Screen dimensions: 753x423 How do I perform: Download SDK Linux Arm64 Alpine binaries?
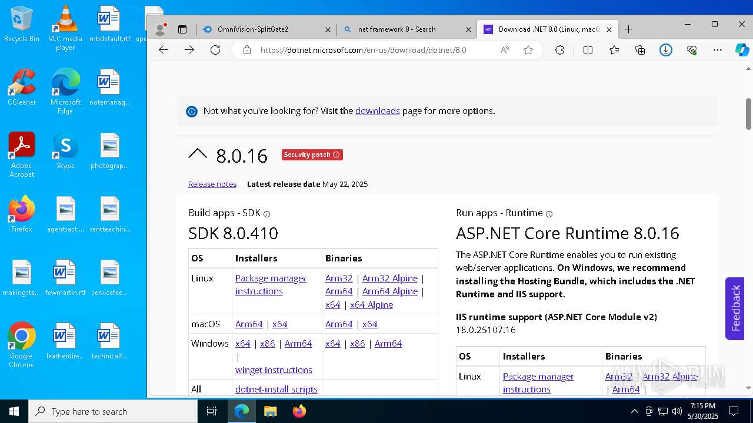(x=390, y=291)
